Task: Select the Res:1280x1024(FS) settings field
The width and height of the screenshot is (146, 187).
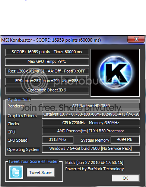Action: [47, 71]
